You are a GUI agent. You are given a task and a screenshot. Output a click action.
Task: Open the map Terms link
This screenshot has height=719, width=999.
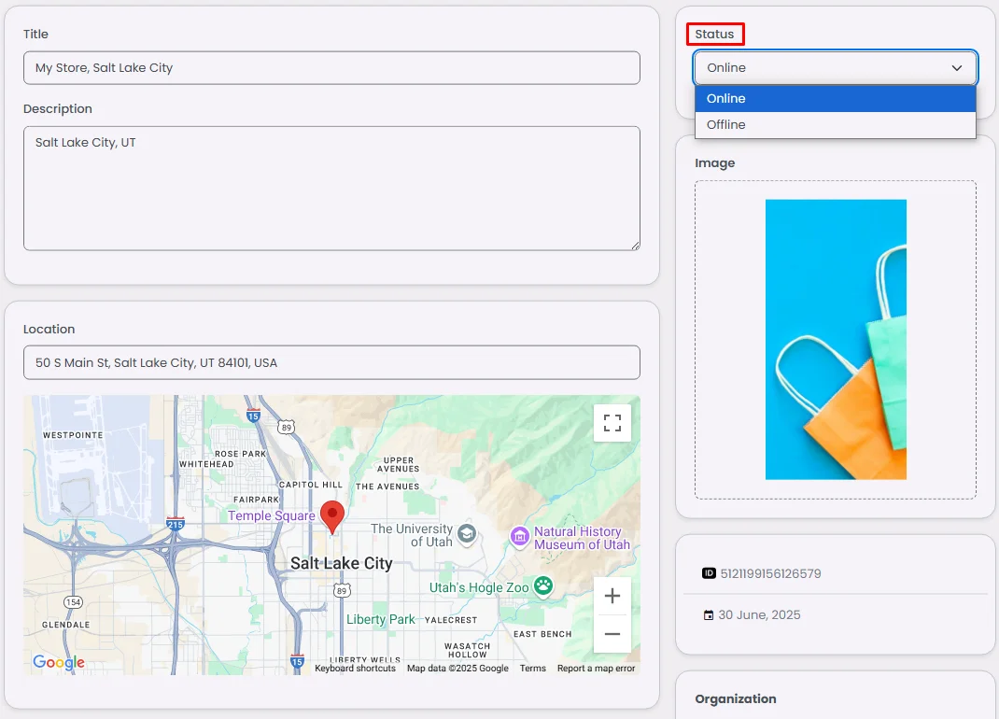coord(532,668)
